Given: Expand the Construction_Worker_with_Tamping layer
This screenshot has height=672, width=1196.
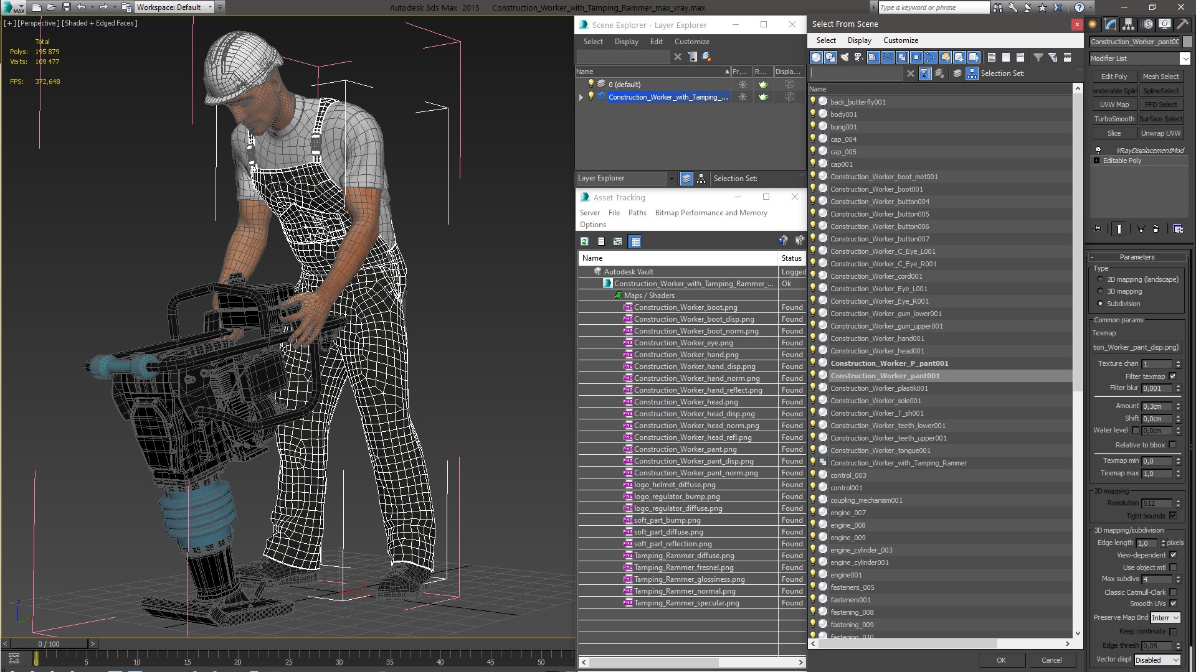Looking at the screenshot, I should point(581,97).
